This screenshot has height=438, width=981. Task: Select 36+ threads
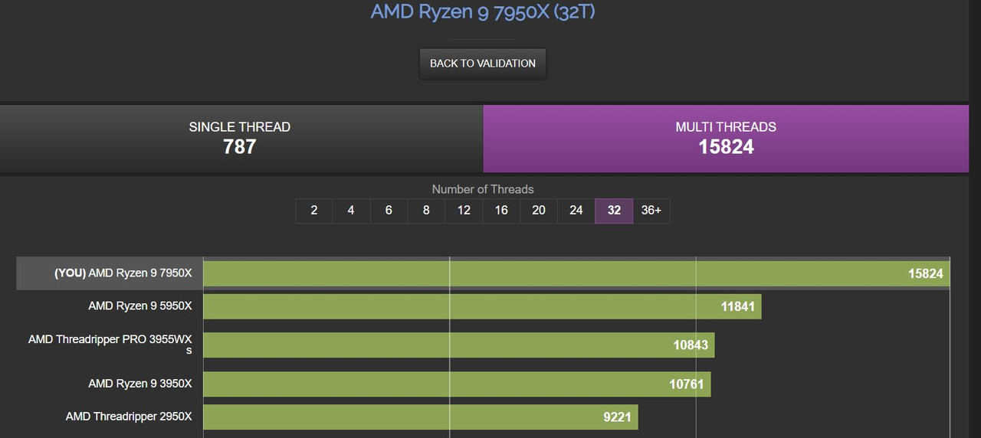coord(651,211)
